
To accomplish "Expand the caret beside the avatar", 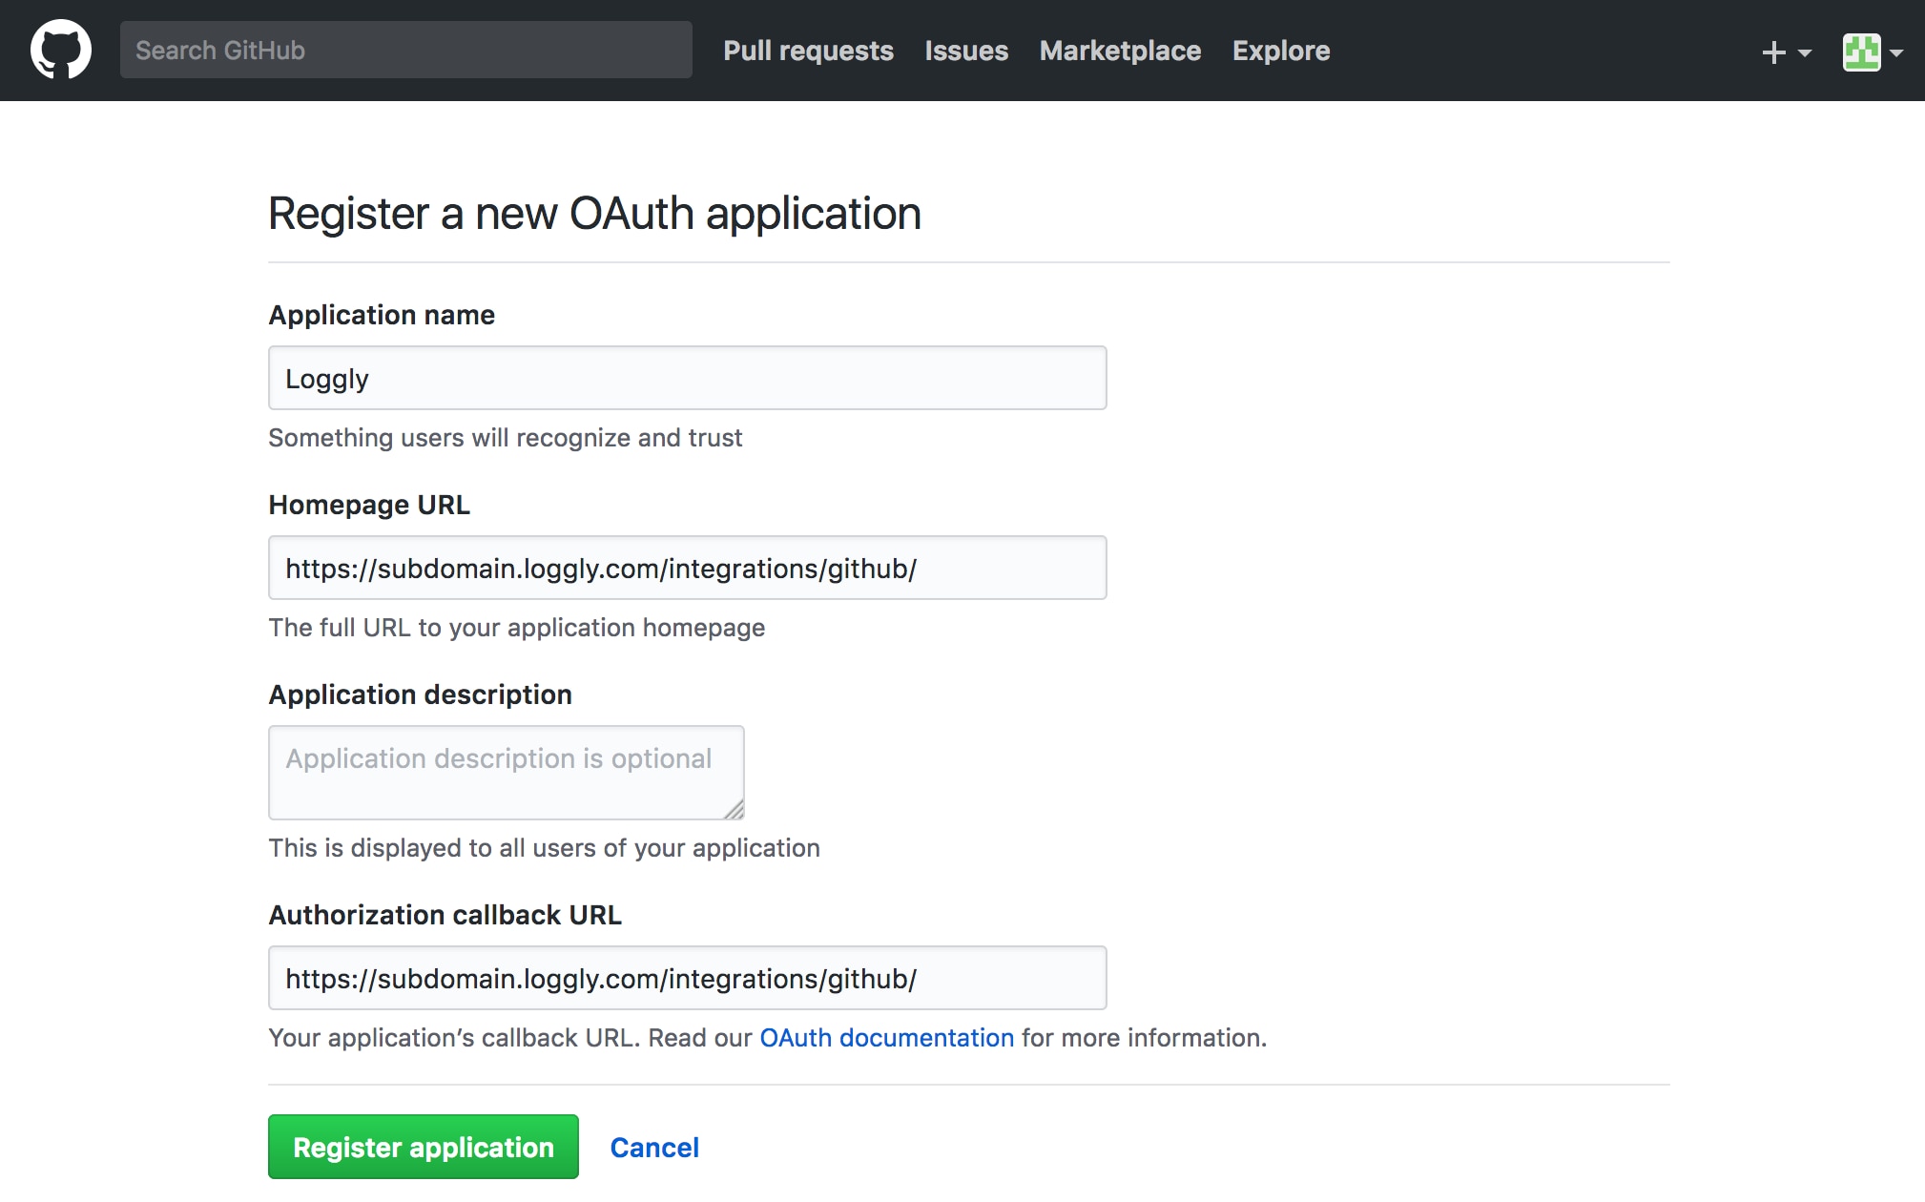I will (x=1897, y=53).
